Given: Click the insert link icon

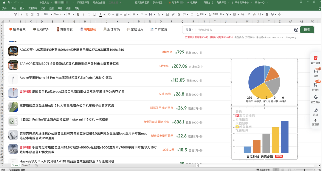Looking at the screenshot, I should (x=173, y=14).
